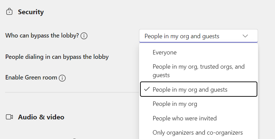
Task: Select Only organizers and co-organizers
Action: pos(197,133)
